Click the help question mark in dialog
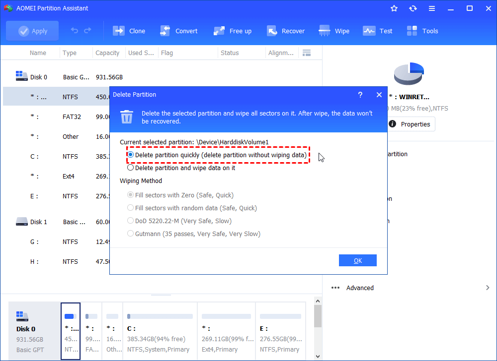The image size is (497, 361). (x=360, y=95)
